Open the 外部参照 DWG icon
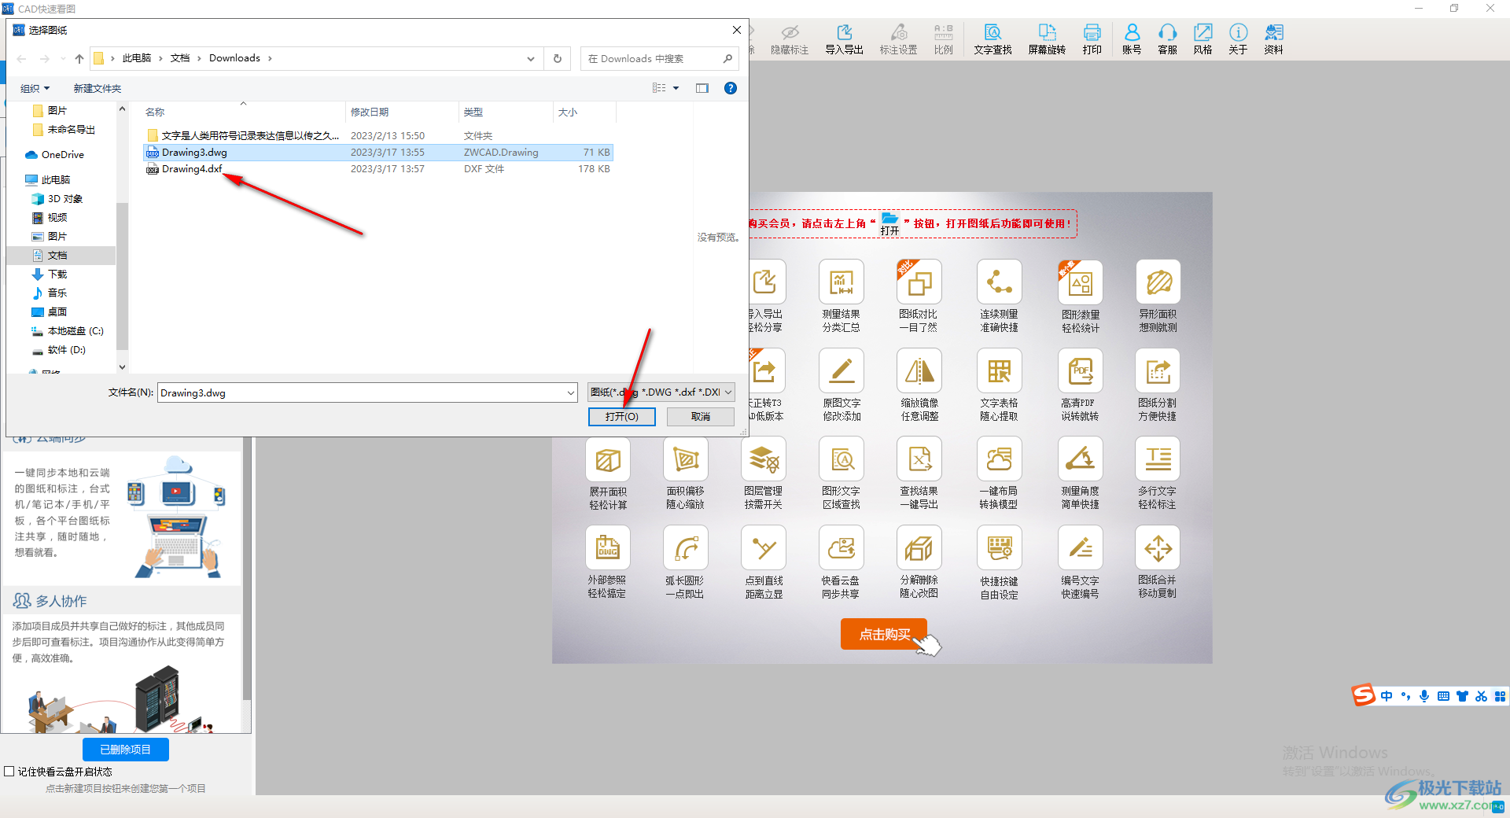 [608, 547]
